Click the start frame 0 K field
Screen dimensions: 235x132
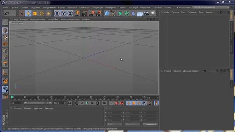point(17,103)
